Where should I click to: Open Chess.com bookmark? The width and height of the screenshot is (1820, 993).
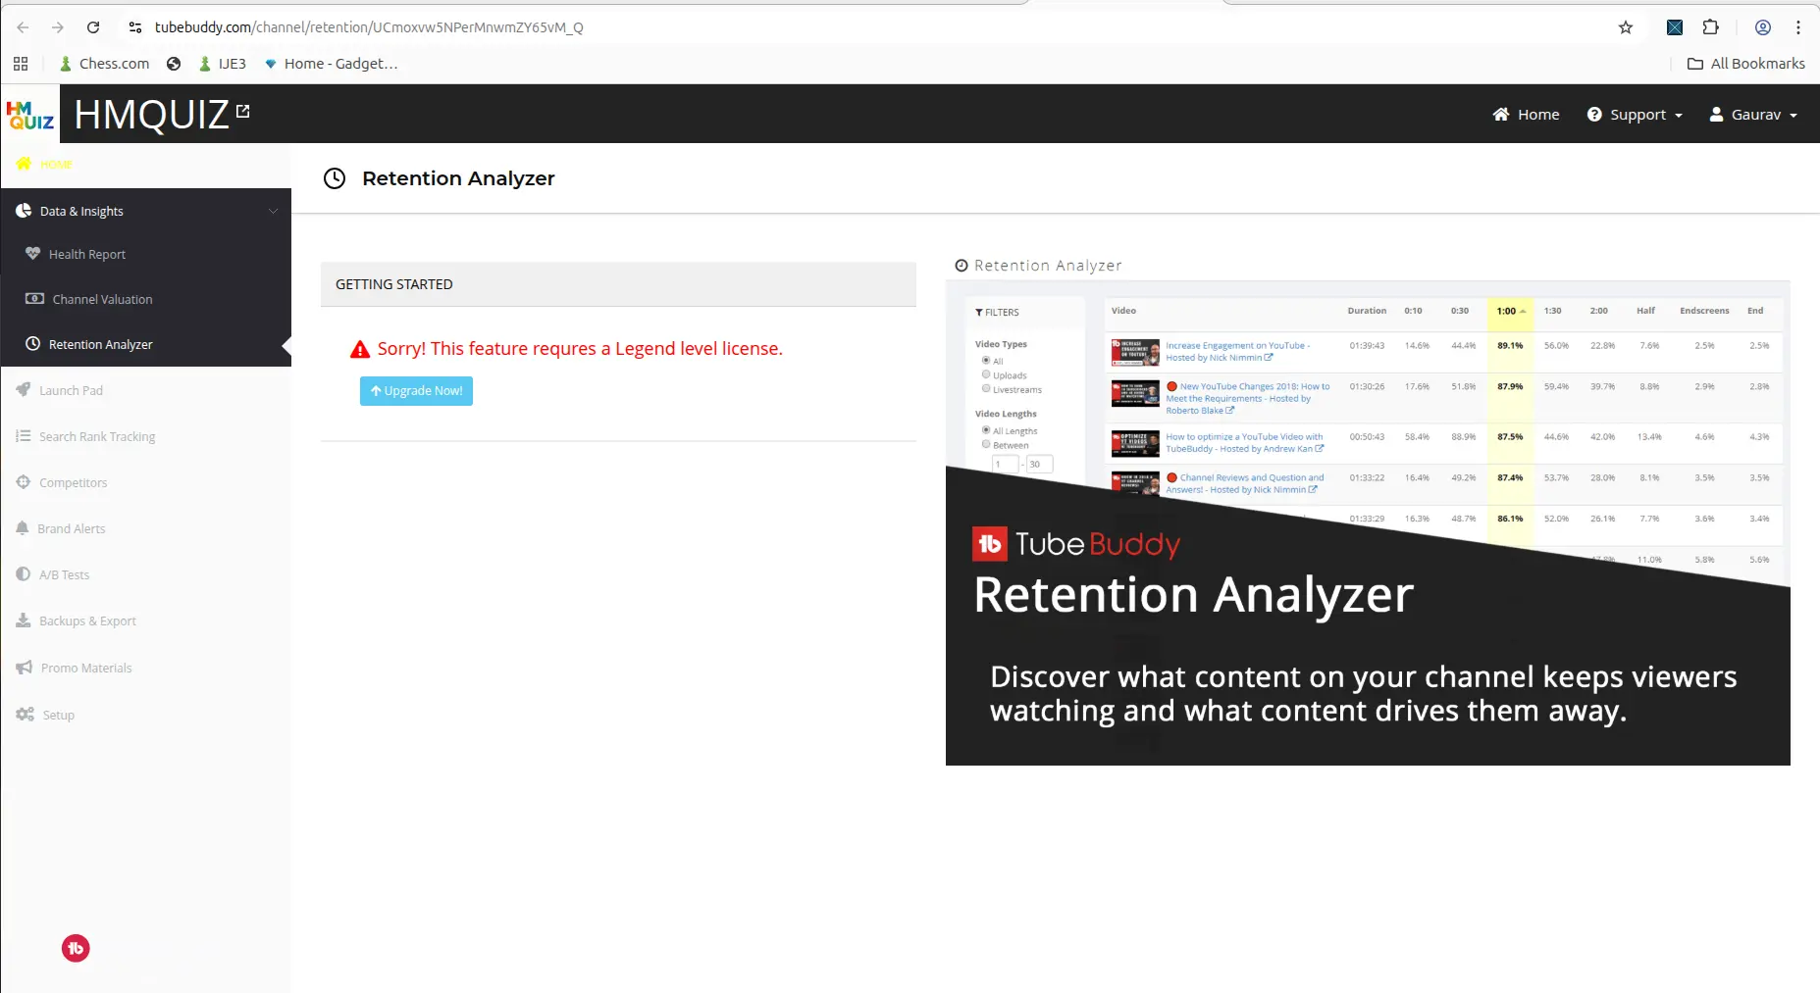pos(104,64)
